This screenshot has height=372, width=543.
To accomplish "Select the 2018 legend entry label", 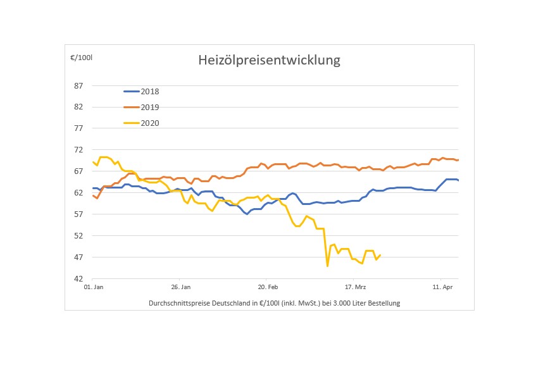I will point(150,92).
